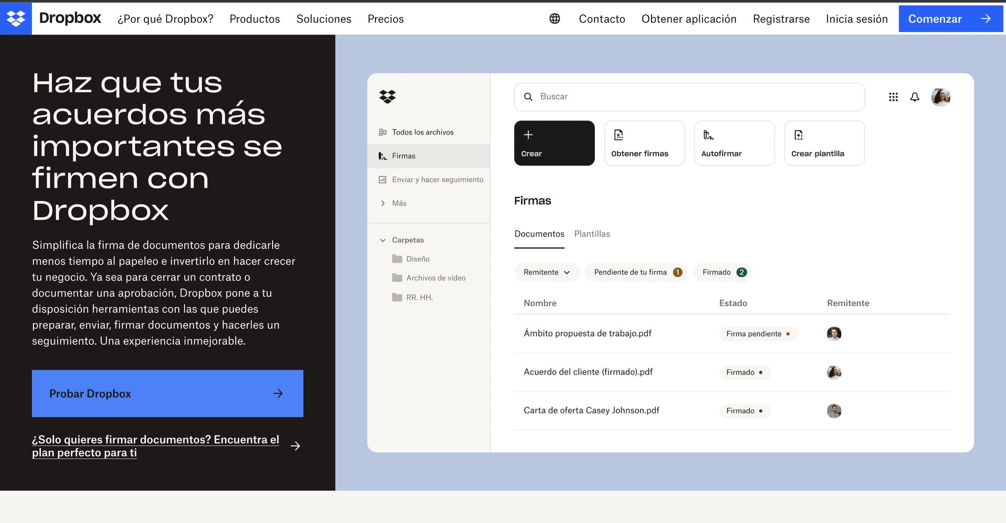Viewport: 1006px width, 523px height.
Task: Click the Autofirmar pen icon
Action: [x=708, y=135]
